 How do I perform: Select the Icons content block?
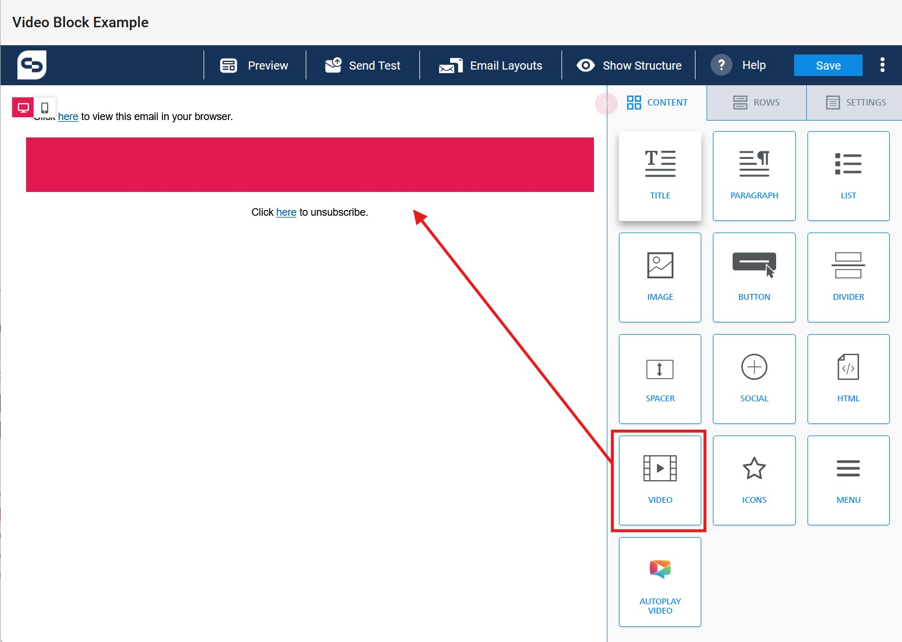(x=754, y=480)
